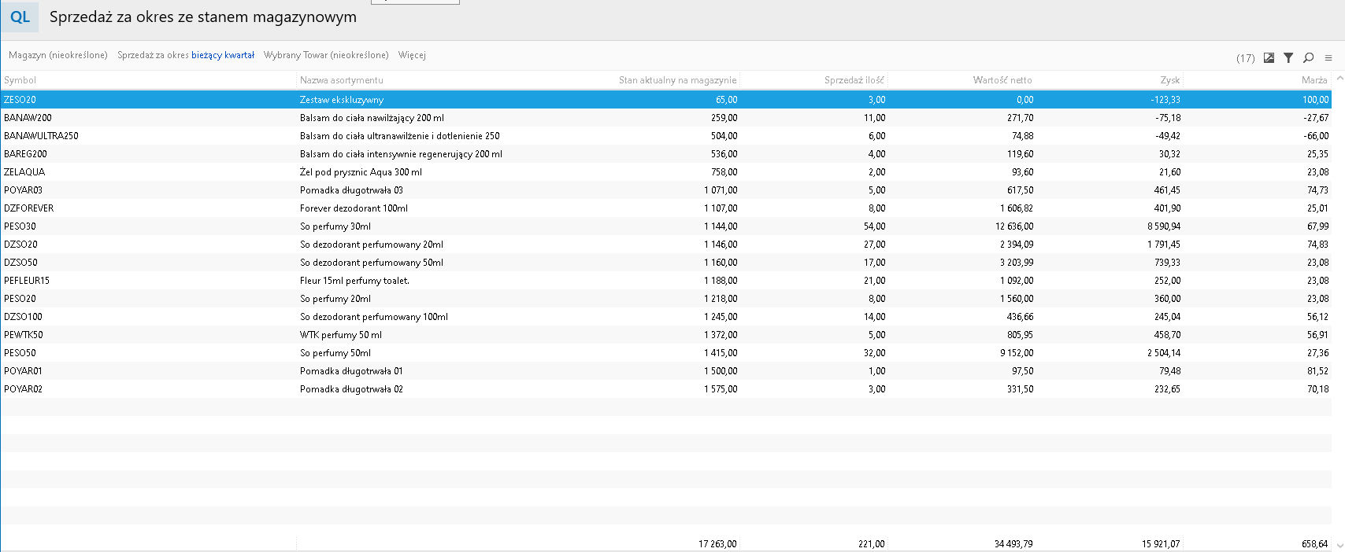Click the scroll down arrow at bottom
This screenshot has height=552, width=1345.
(x=1340, y=544)
